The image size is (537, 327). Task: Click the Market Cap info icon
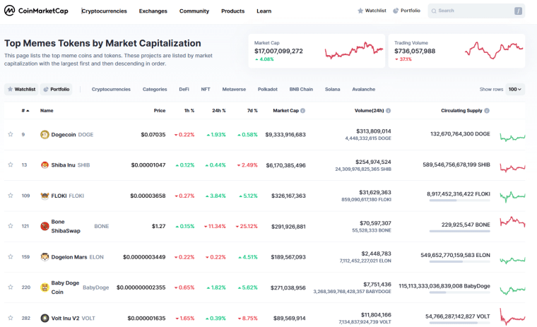[x=302, y=111]
